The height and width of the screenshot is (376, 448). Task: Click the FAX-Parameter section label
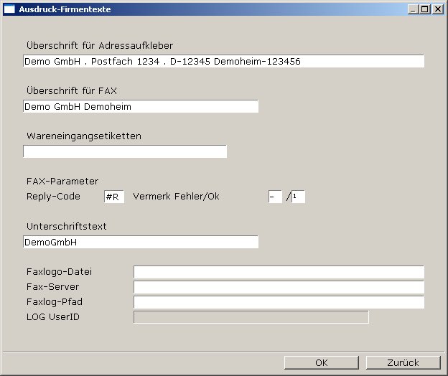click(x=62, y=181)
